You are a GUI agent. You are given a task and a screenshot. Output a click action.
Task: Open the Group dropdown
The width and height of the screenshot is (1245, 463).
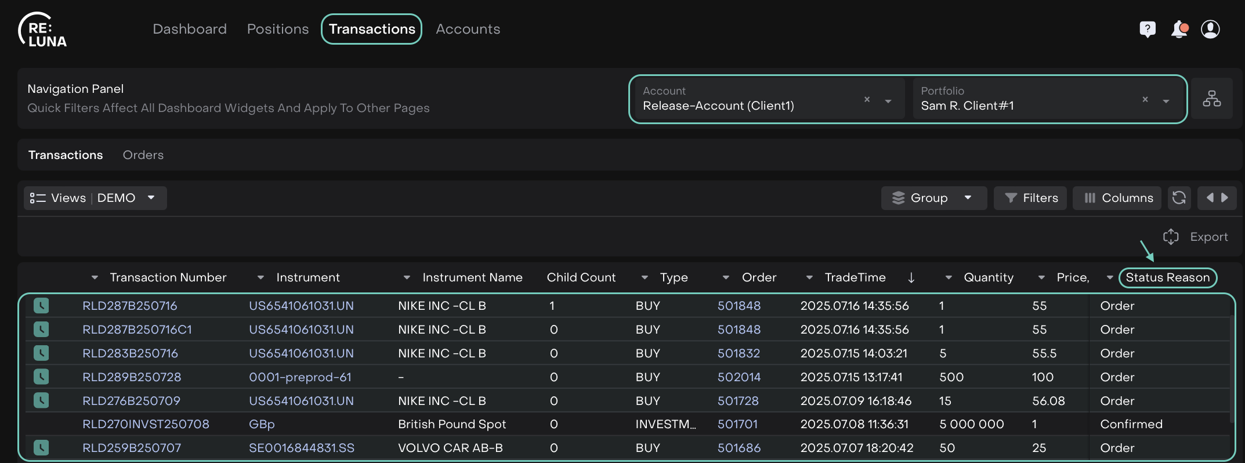coord(933,198)
